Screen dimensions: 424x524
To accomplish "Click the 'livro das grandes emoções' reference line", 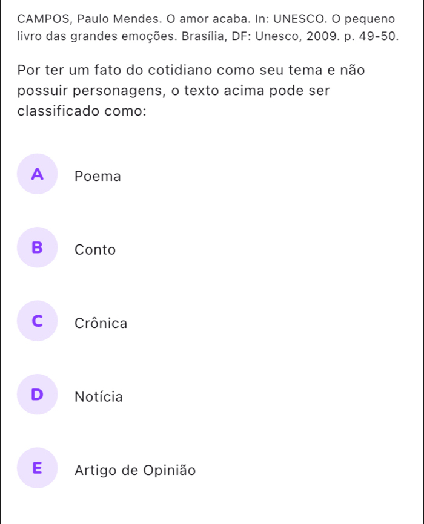I will (208, 36).
